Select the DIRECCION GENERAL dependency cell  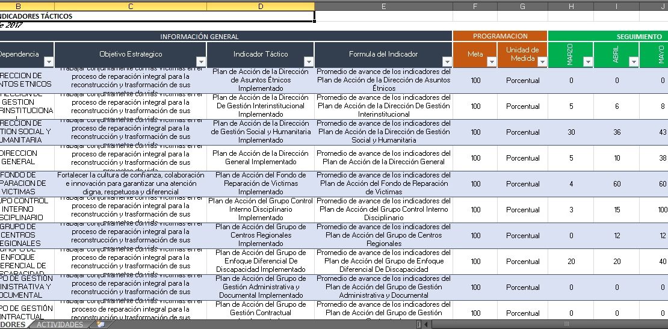pyautogui.click(x=27, y=158)
